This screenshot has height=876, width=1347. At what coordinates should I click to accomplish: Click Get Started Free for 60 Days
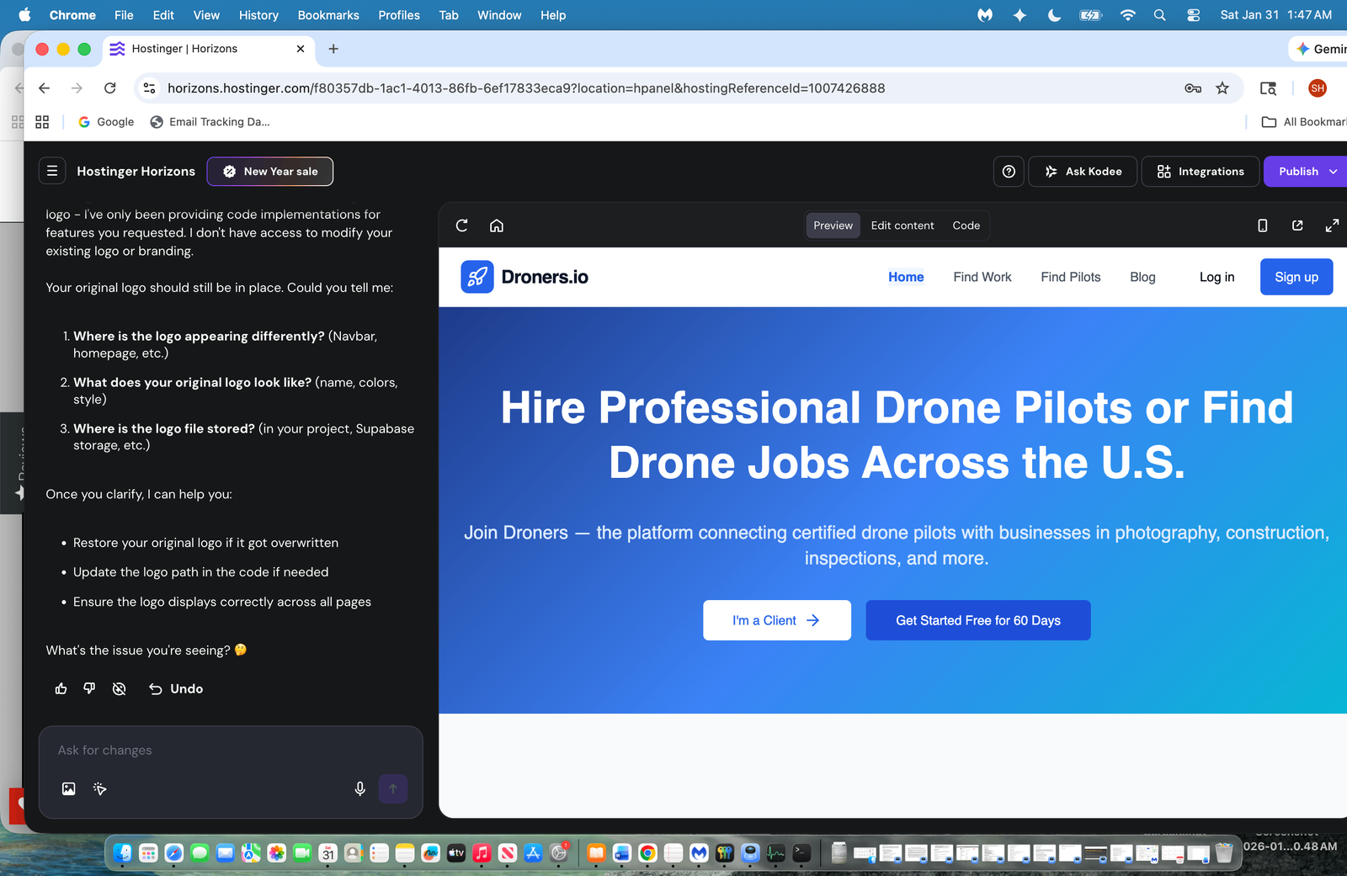[977, 620]
